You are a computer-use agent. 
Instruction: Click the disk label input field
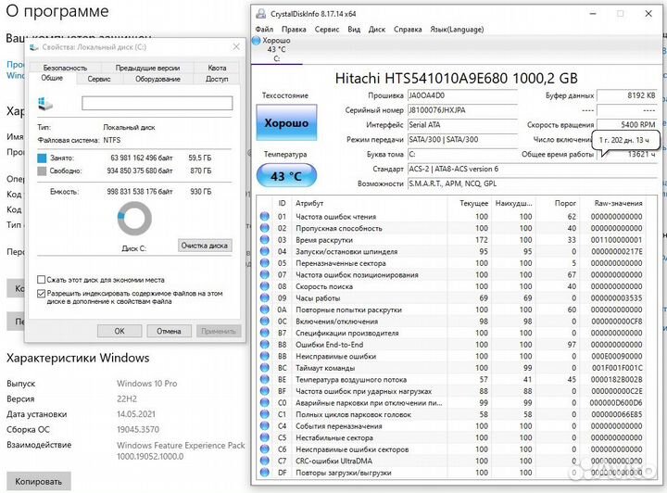tap(157, 103)
